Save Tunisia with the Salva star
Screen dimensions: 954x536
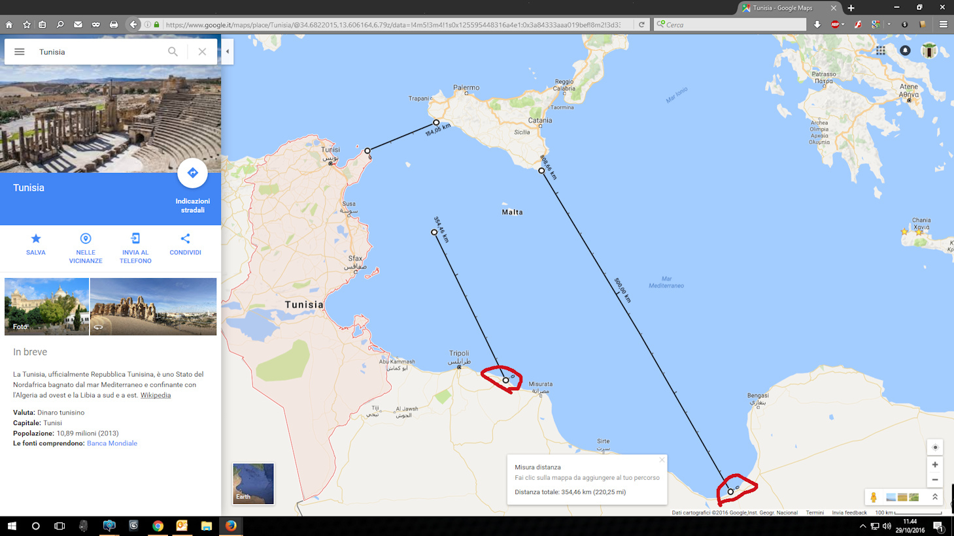(36, 239)
